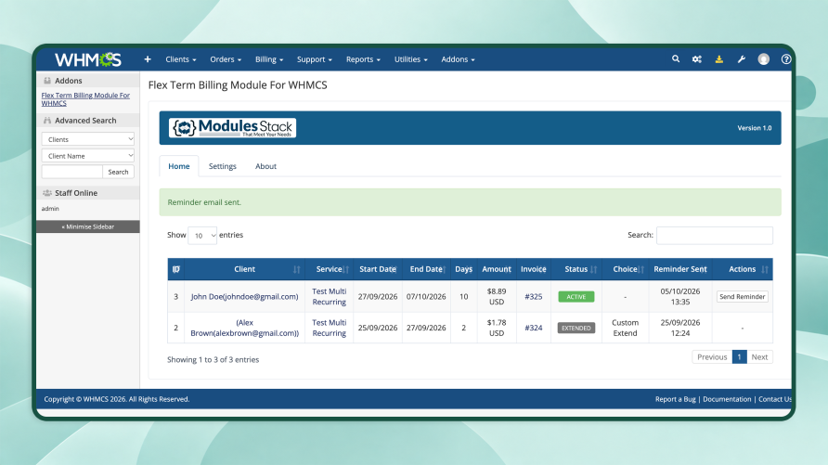Select page 1 in pagination

(739, 356)
